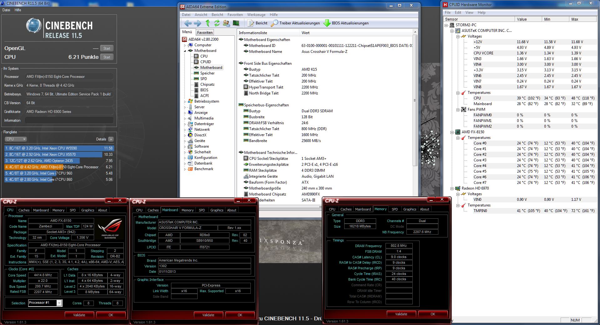This screenshot has width=600, height=325.
Task: Click the green monitor diagnostics icon
Action: point(236,23)
